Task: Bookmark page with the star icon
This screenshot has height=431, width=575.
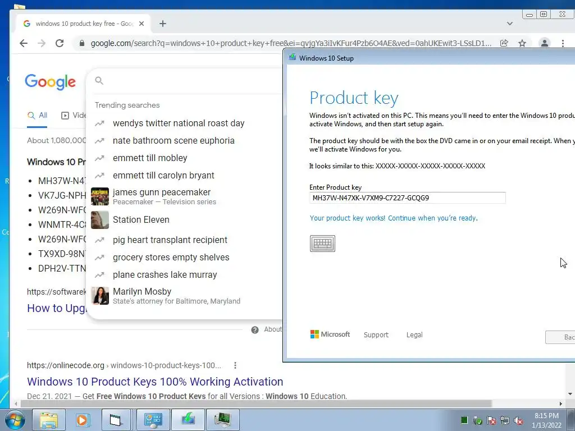Action: 522,43
